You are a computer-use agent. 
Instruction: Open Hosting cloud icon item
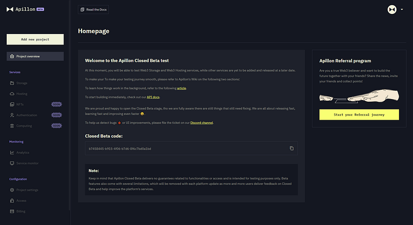click(x=12, y=94)
